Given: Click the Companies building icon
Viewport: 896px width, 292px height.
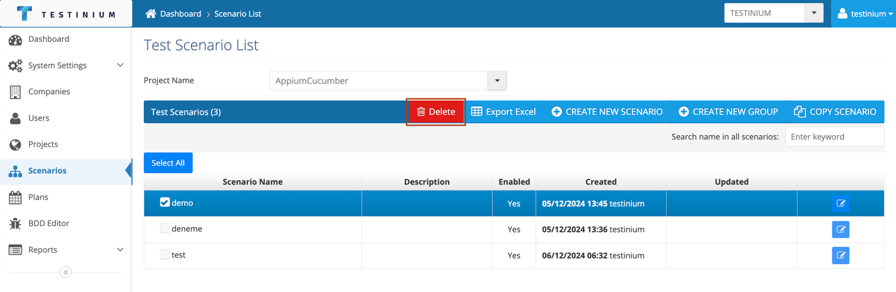Looking at the screenshot, I should (15, 92).
